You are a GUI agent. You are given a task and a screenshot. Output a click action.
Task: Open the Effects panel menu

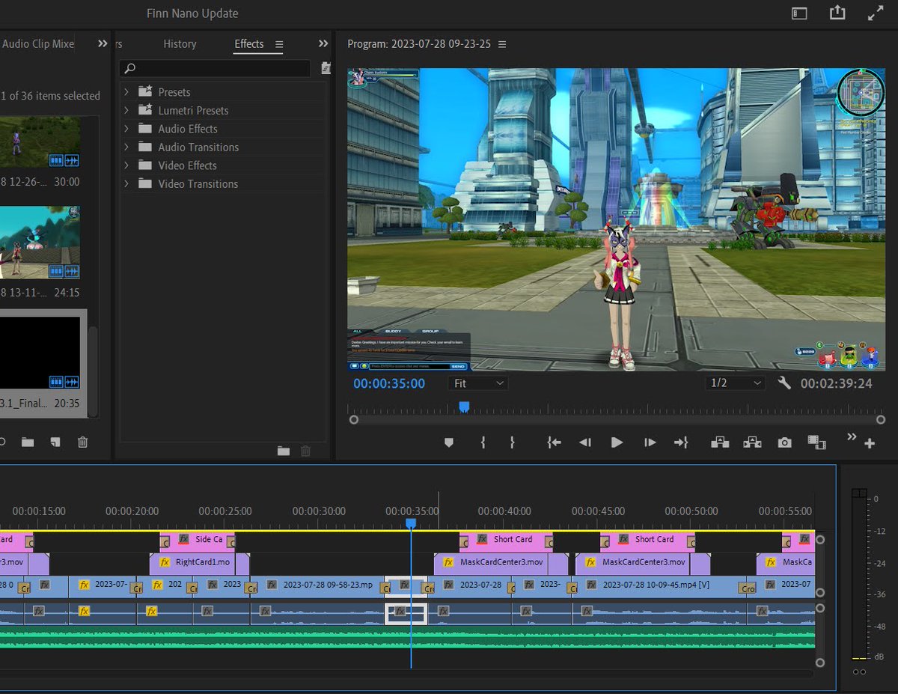279,44
